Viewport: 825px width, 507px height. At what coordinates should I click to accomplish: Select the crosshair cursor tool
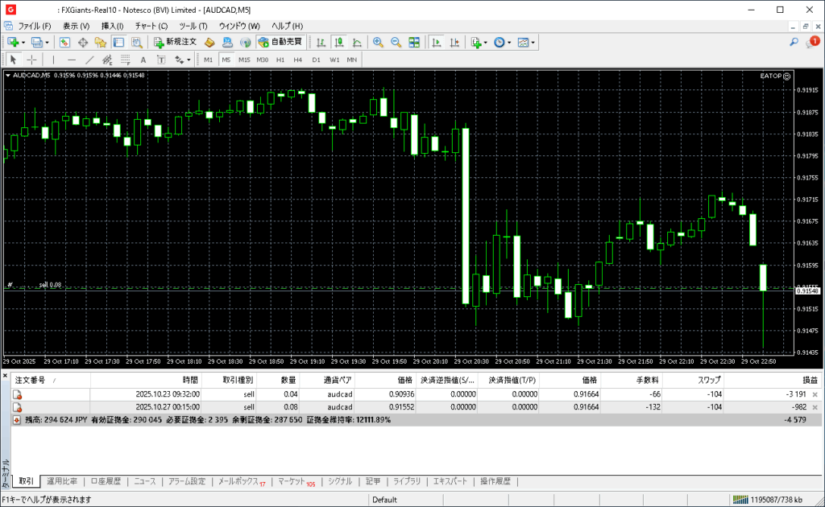click(31, 60)
